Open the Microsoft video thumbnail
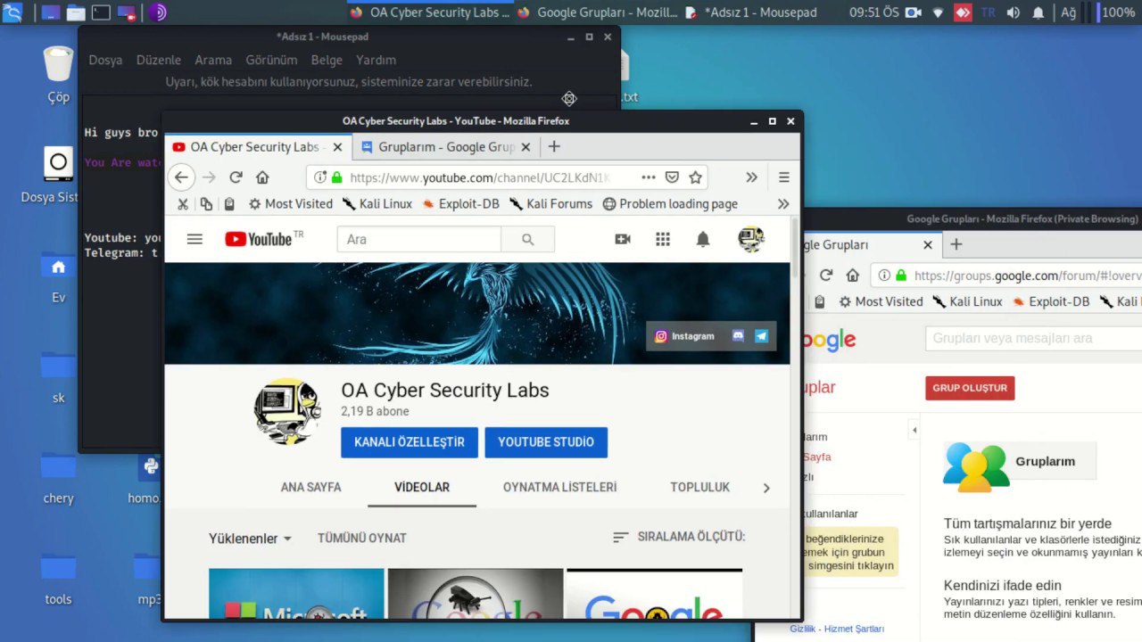The image size is (1142, 642). 296,593
